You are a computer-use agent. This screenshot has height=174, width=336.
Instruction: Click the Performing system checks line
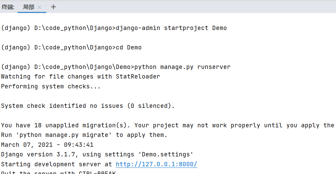click(x=51, y=87)
